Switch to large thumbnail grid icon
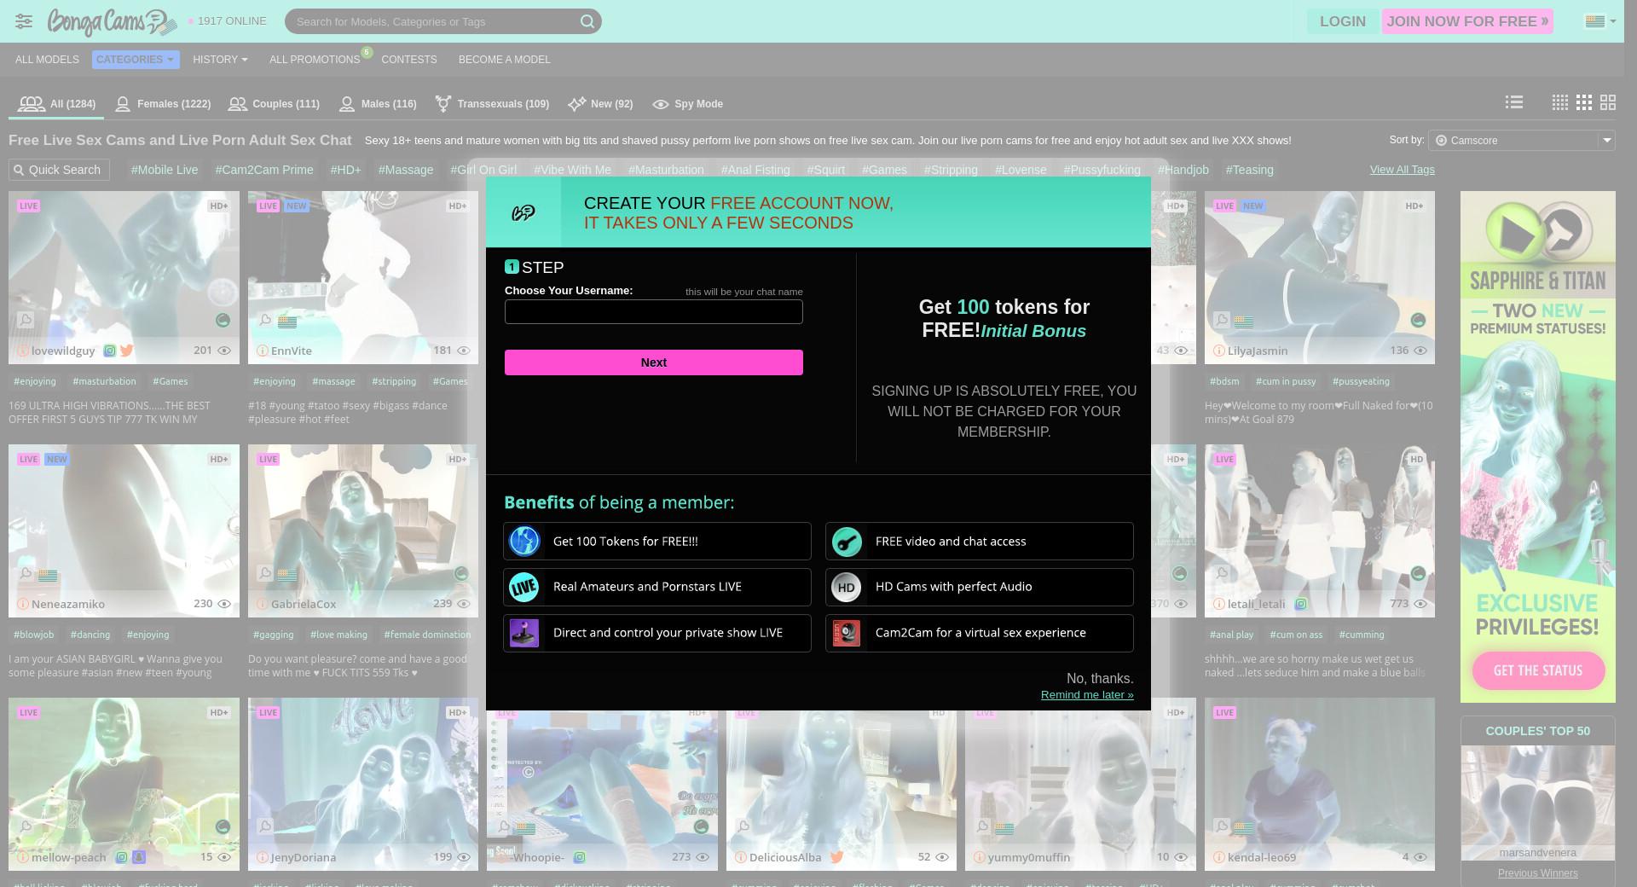1637x887 pixels. tap(1608, 102)
